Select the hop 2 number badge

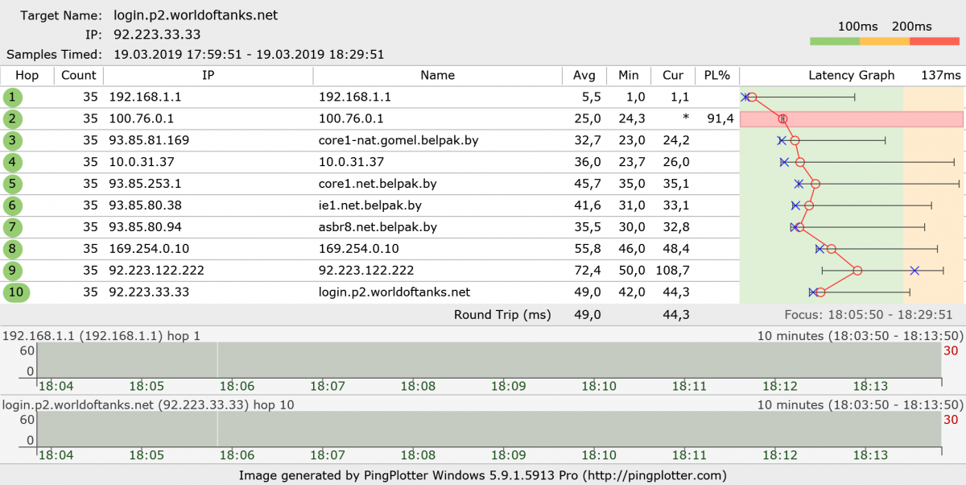click(x=12, y=119)
